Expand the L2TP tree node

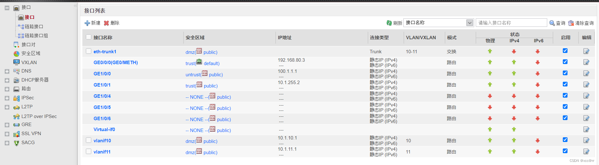tap(7, 107)
